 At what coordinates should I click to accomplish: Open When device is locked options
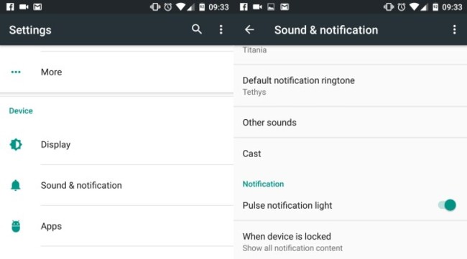[351, 242]
